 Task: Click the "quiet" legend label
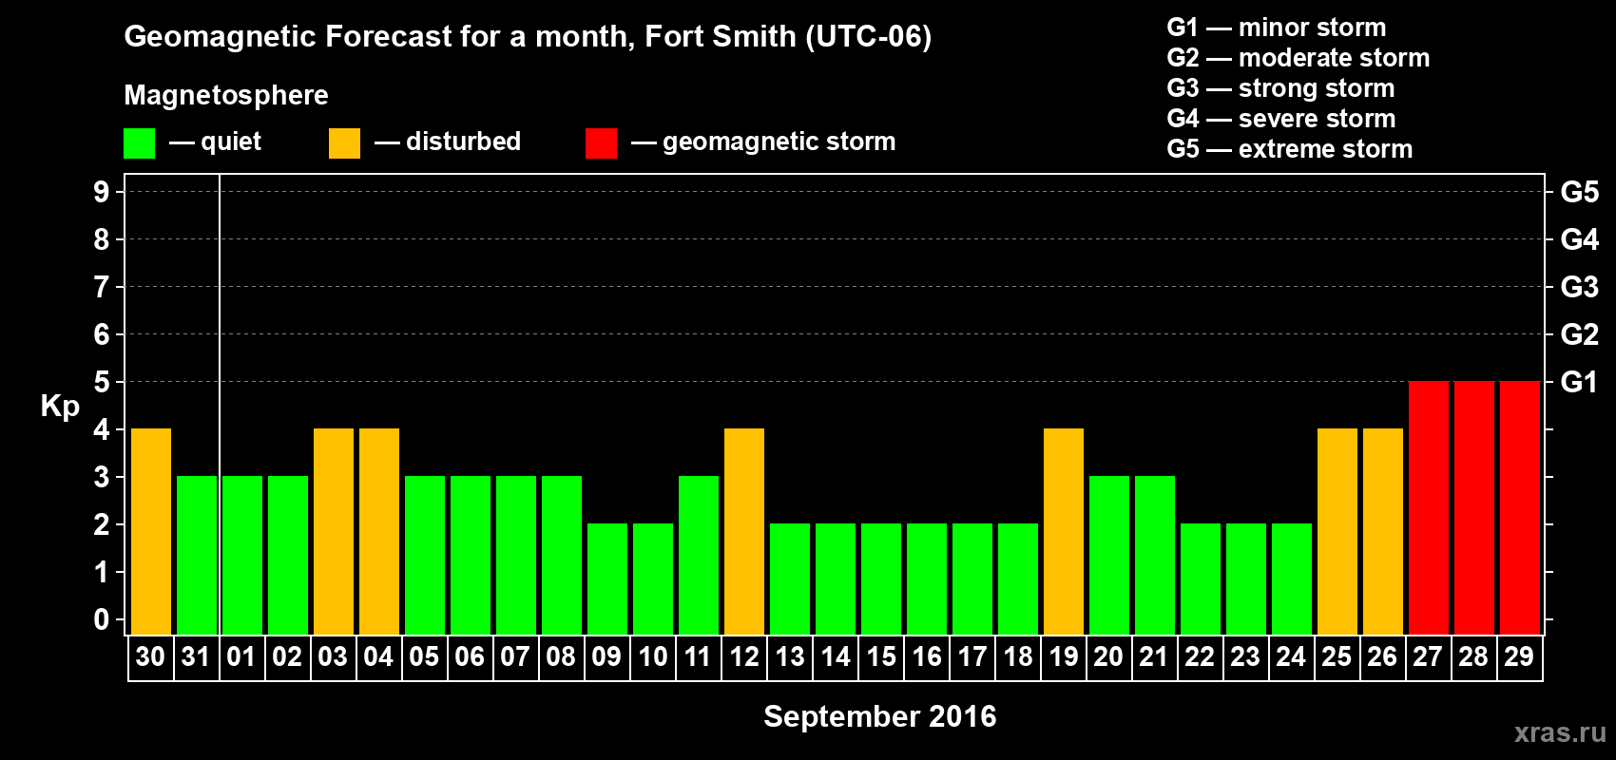231,142
